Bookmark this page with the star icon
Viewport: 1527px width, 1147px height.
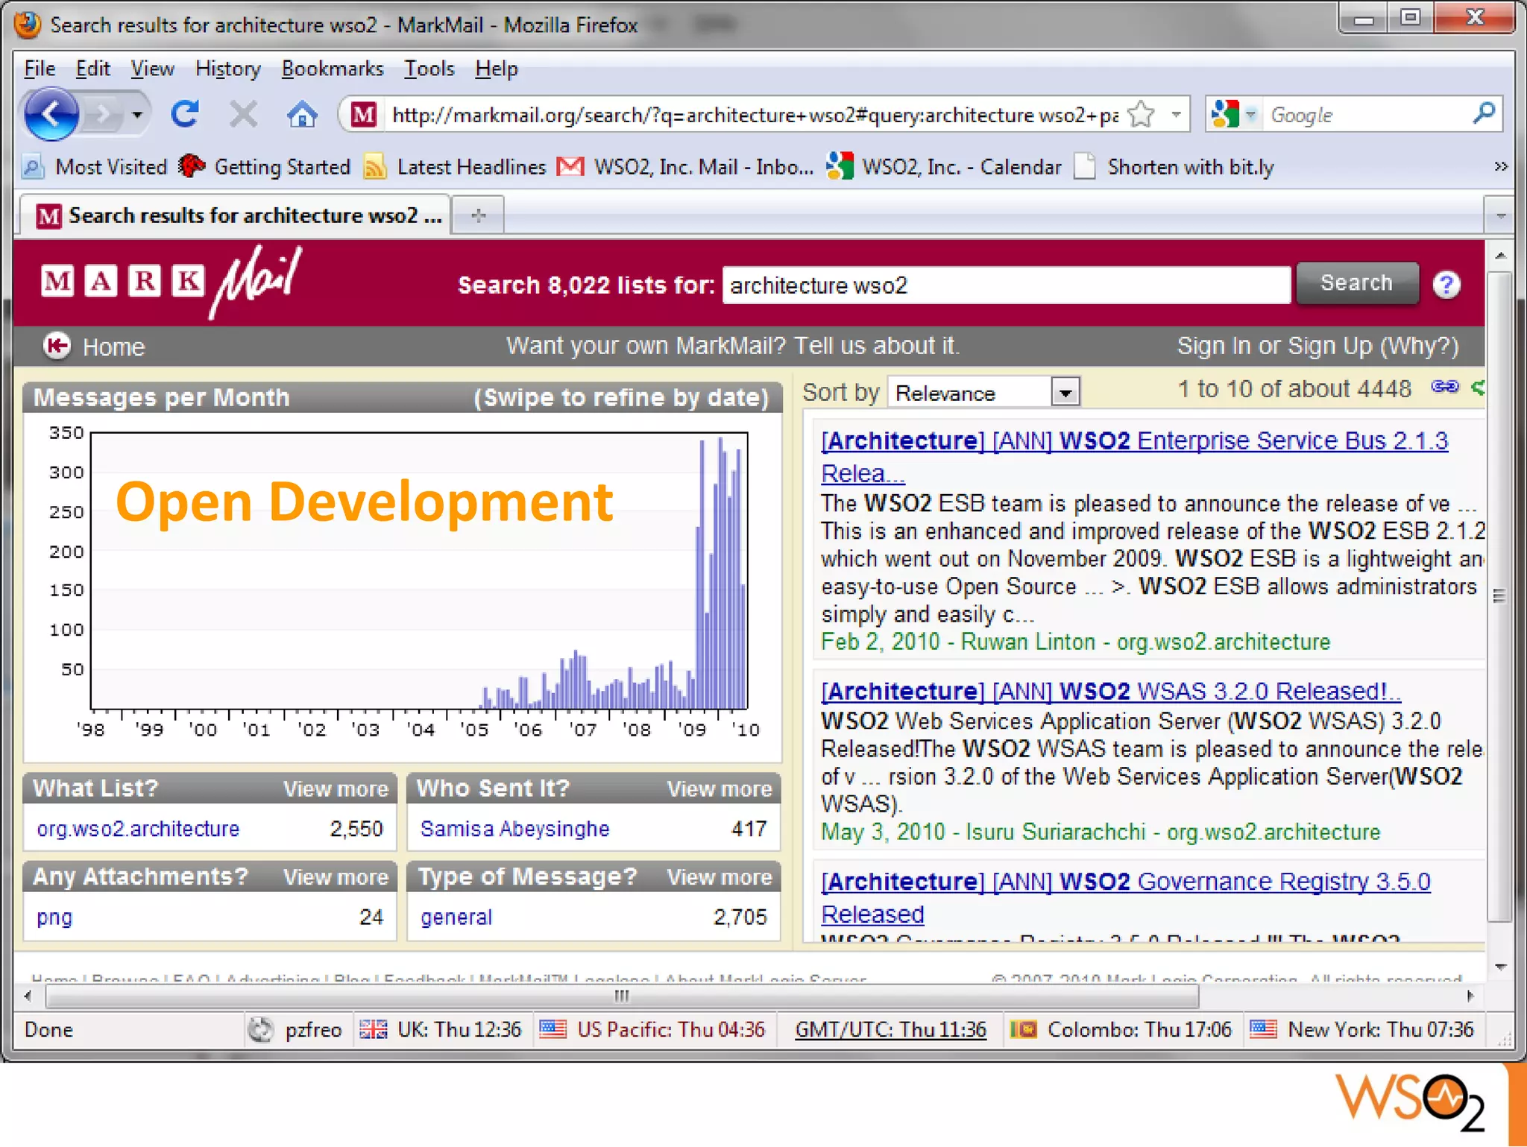(x=1141, y=115)
